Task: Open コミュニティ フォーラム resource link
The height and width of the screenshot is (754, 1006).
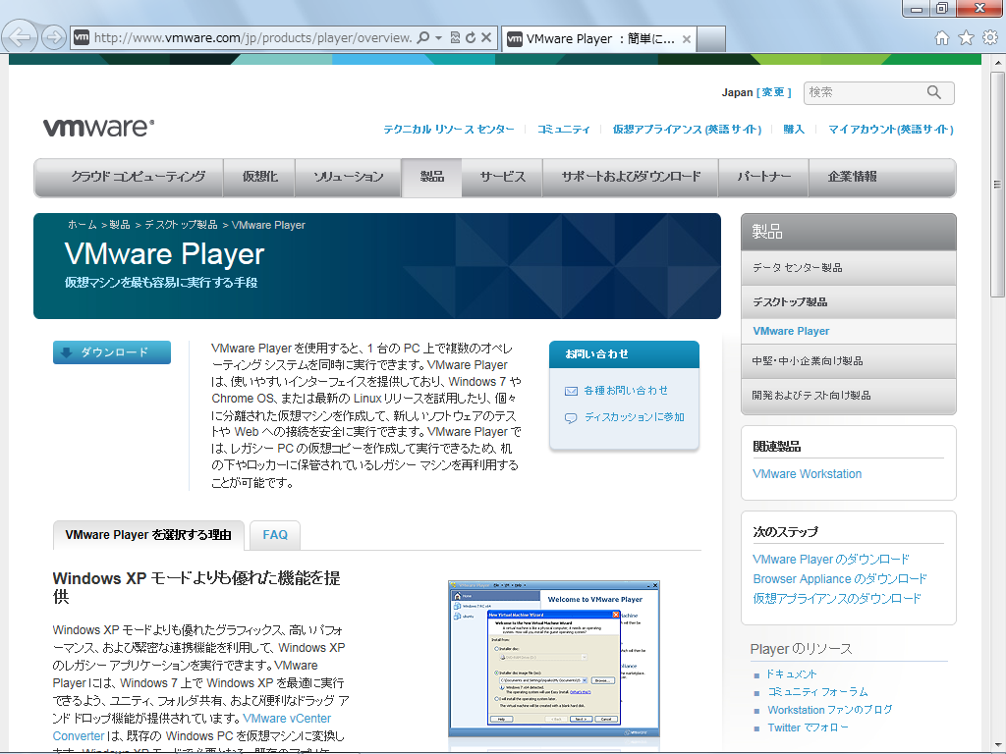Action: pyautogui.click(x=818, y=692)
